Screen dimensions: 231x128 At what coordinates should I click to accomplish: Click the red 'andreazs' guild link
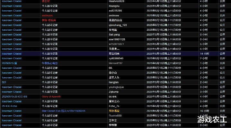pyautogui.click(x=47, y=15)
